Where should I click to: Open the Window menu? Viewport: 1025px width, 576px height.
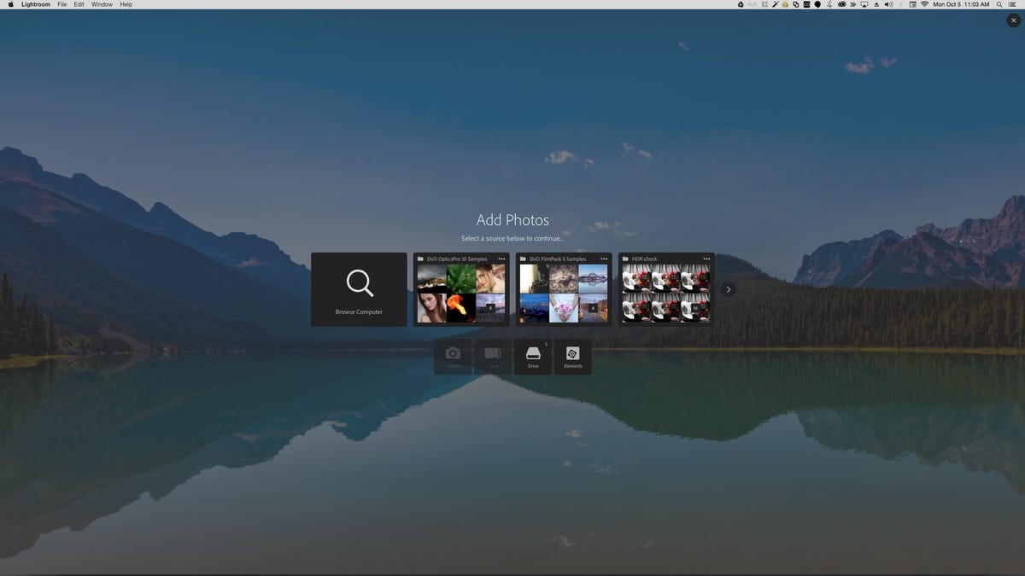pos(102,4)
